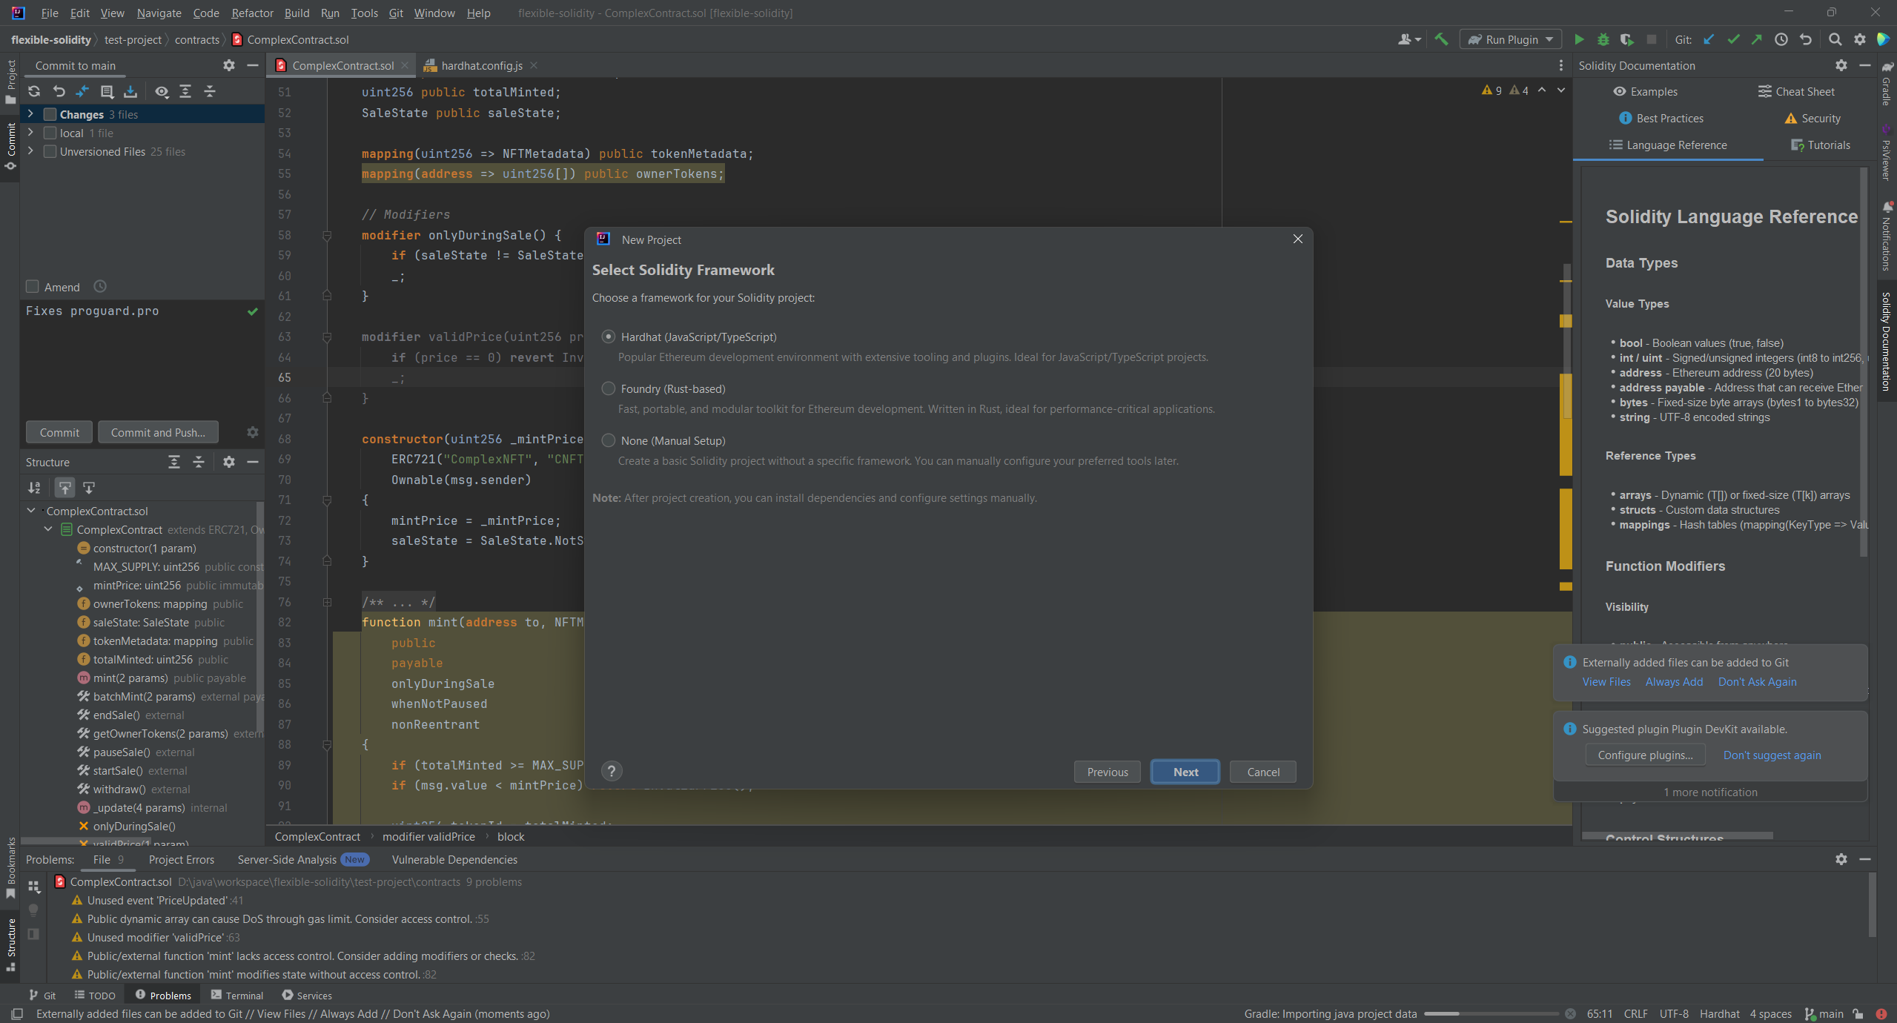Screen dimensions: 1897x1023
Task: Click Git push arrow icon
Action: (1757, 39)
